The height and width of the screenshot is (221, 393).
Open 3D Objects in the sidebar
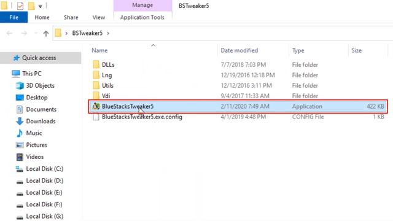(40, 85)
